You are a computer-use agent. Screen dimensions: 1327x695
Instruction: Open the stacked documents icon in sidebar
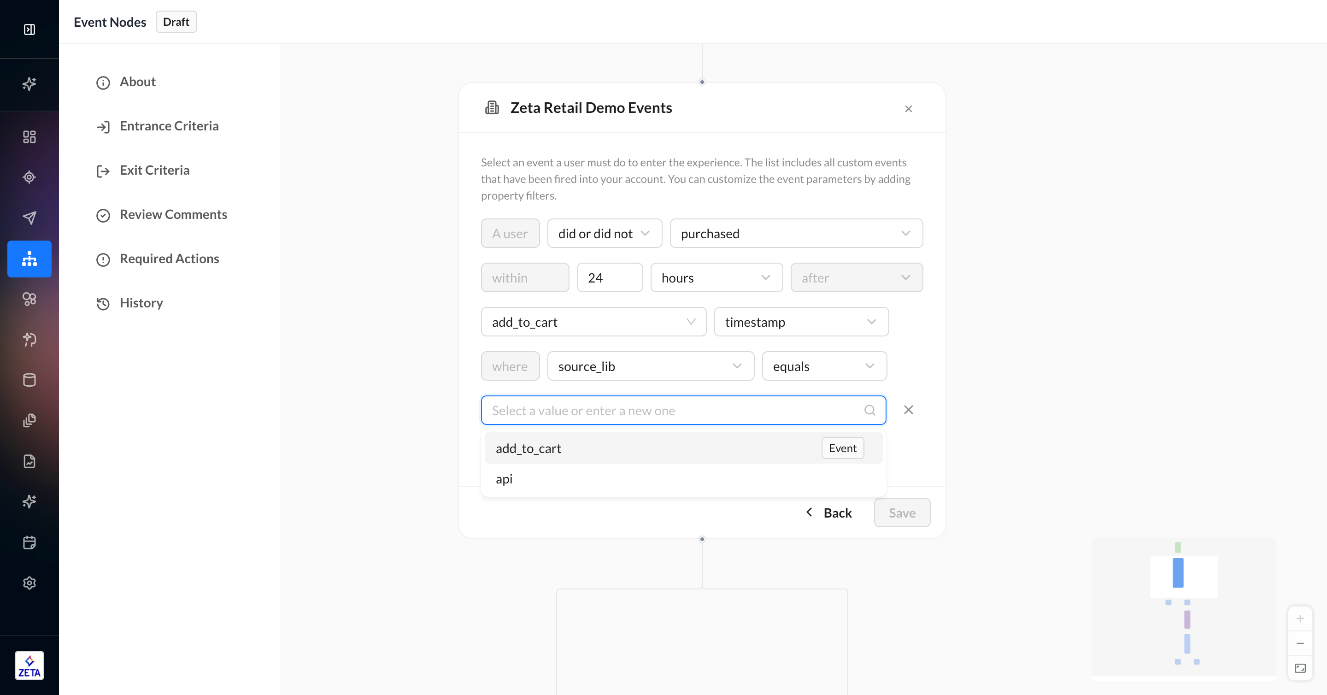(x=29, y=421)
